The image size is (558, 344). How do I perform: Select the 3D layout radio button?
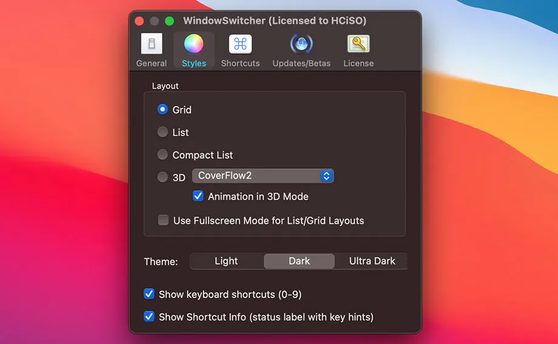pyautogui.click(x=163, y=177)
